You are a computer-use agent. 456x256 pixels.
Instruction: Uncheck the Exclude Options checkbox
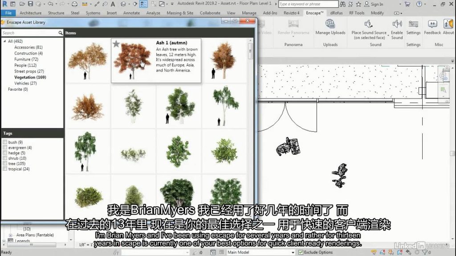click(301, 252)
